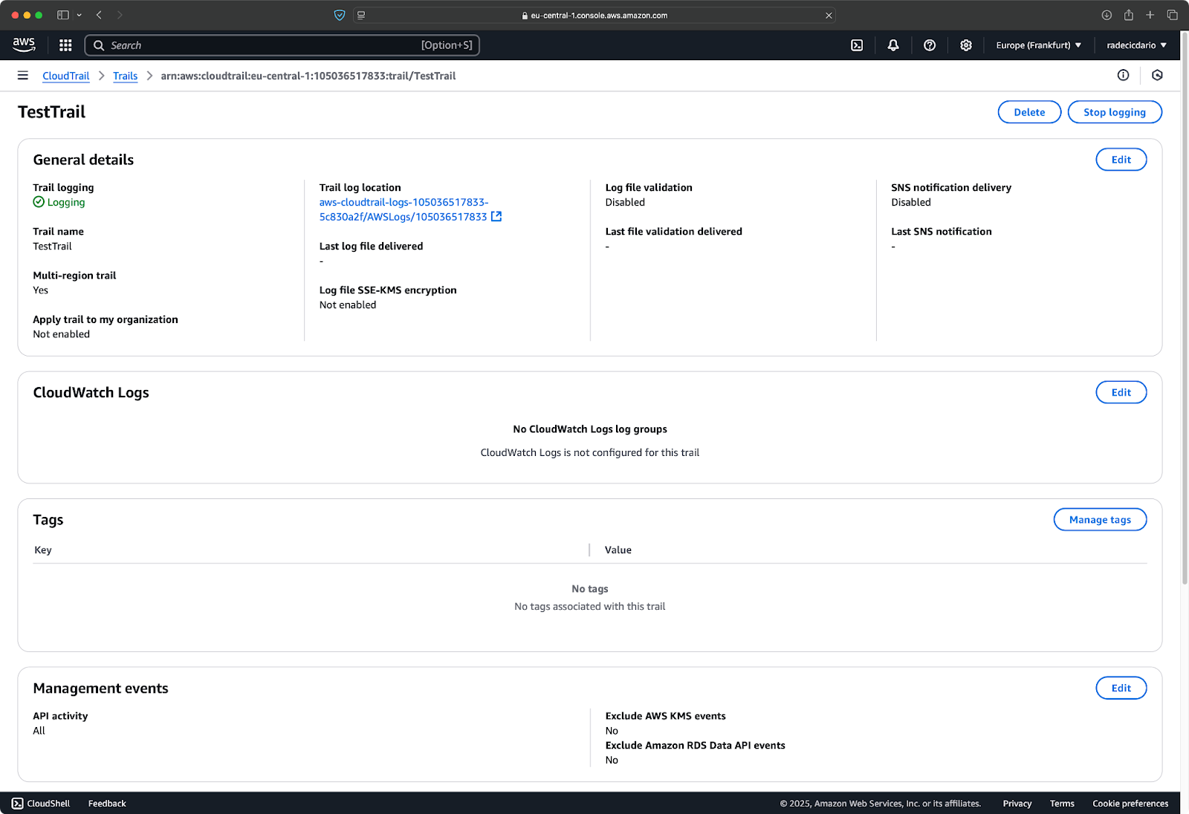
Task: Open the hexagon tools panel icon
Action: (x=1157, y=75)
